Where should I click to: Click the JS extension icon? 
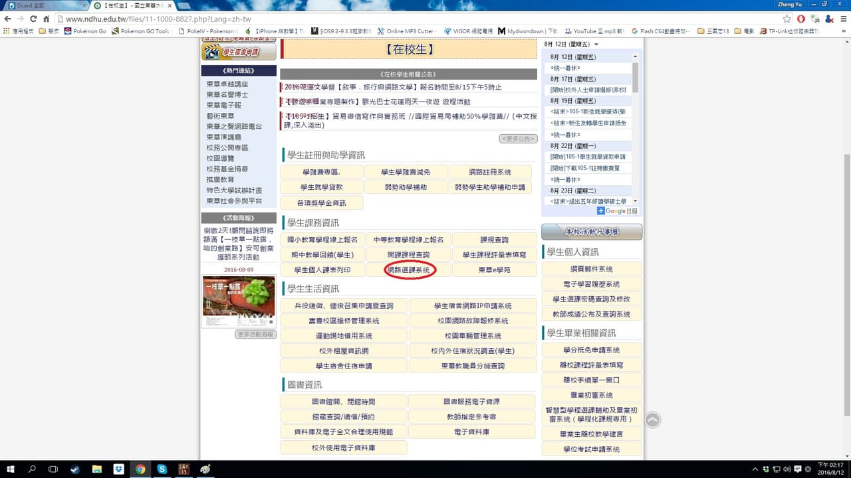(816, 19)
